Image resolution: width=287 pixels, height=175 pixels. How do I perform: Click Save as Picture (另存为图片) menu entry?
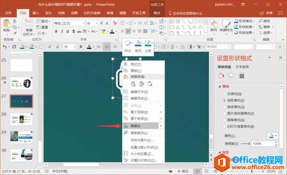coord(143,140)
